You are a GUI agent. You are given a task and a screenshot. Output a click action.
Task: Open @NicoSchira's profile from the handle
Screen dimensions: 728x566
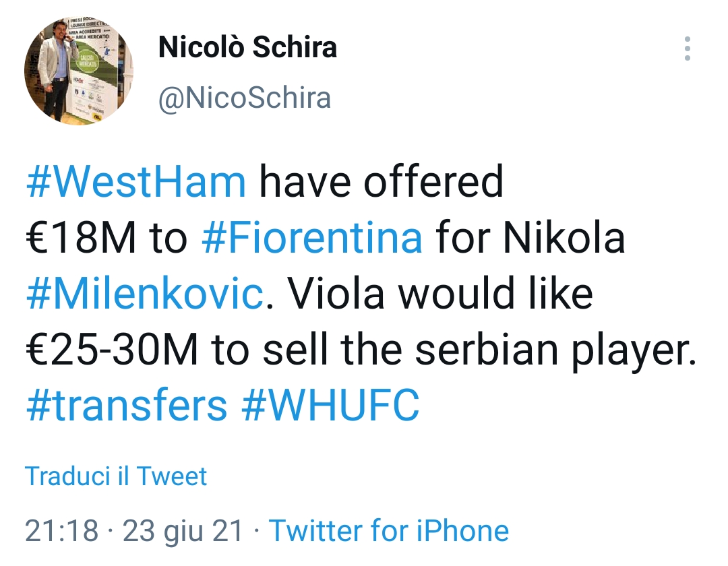(x=245, y=98)
